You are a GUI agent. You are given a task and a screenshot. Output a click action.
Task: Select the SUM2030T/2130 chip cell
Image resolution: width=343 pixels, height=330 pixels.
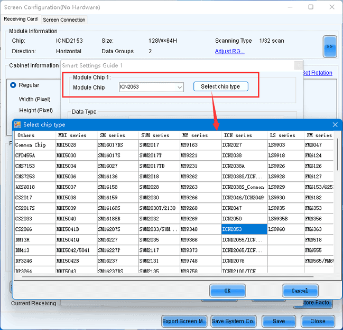(159, 208)
